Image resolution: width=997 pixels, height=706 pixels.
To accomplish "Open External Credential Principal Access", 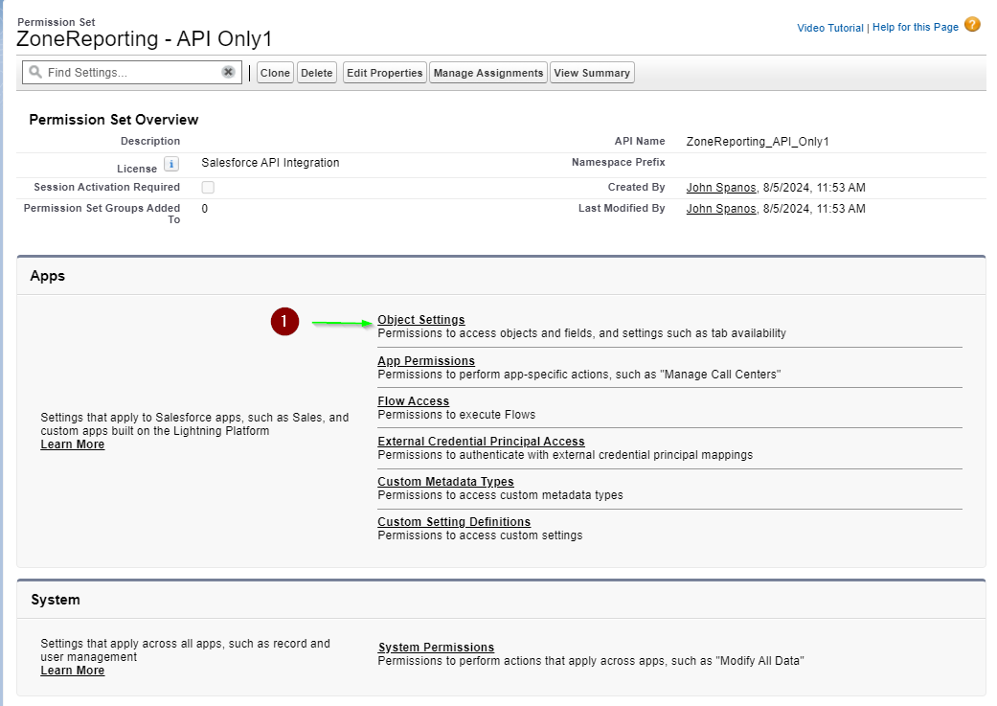I will click(x=482, y=441).
